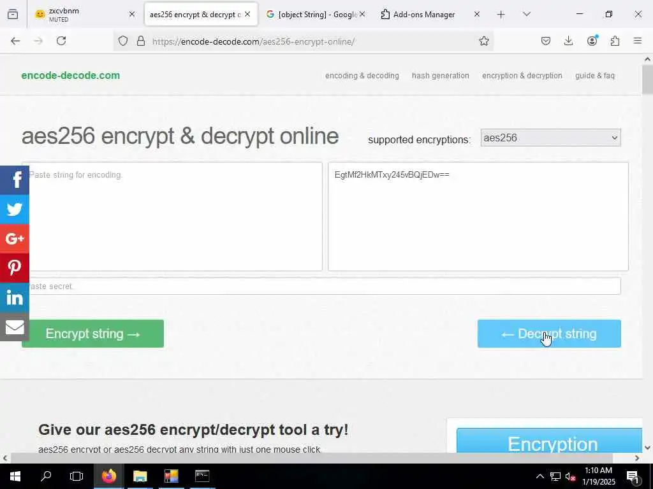The image size is (653, 489).
Task: Bookmark this page with star icon
Action: pyautogui.click(x=483, y=41)
